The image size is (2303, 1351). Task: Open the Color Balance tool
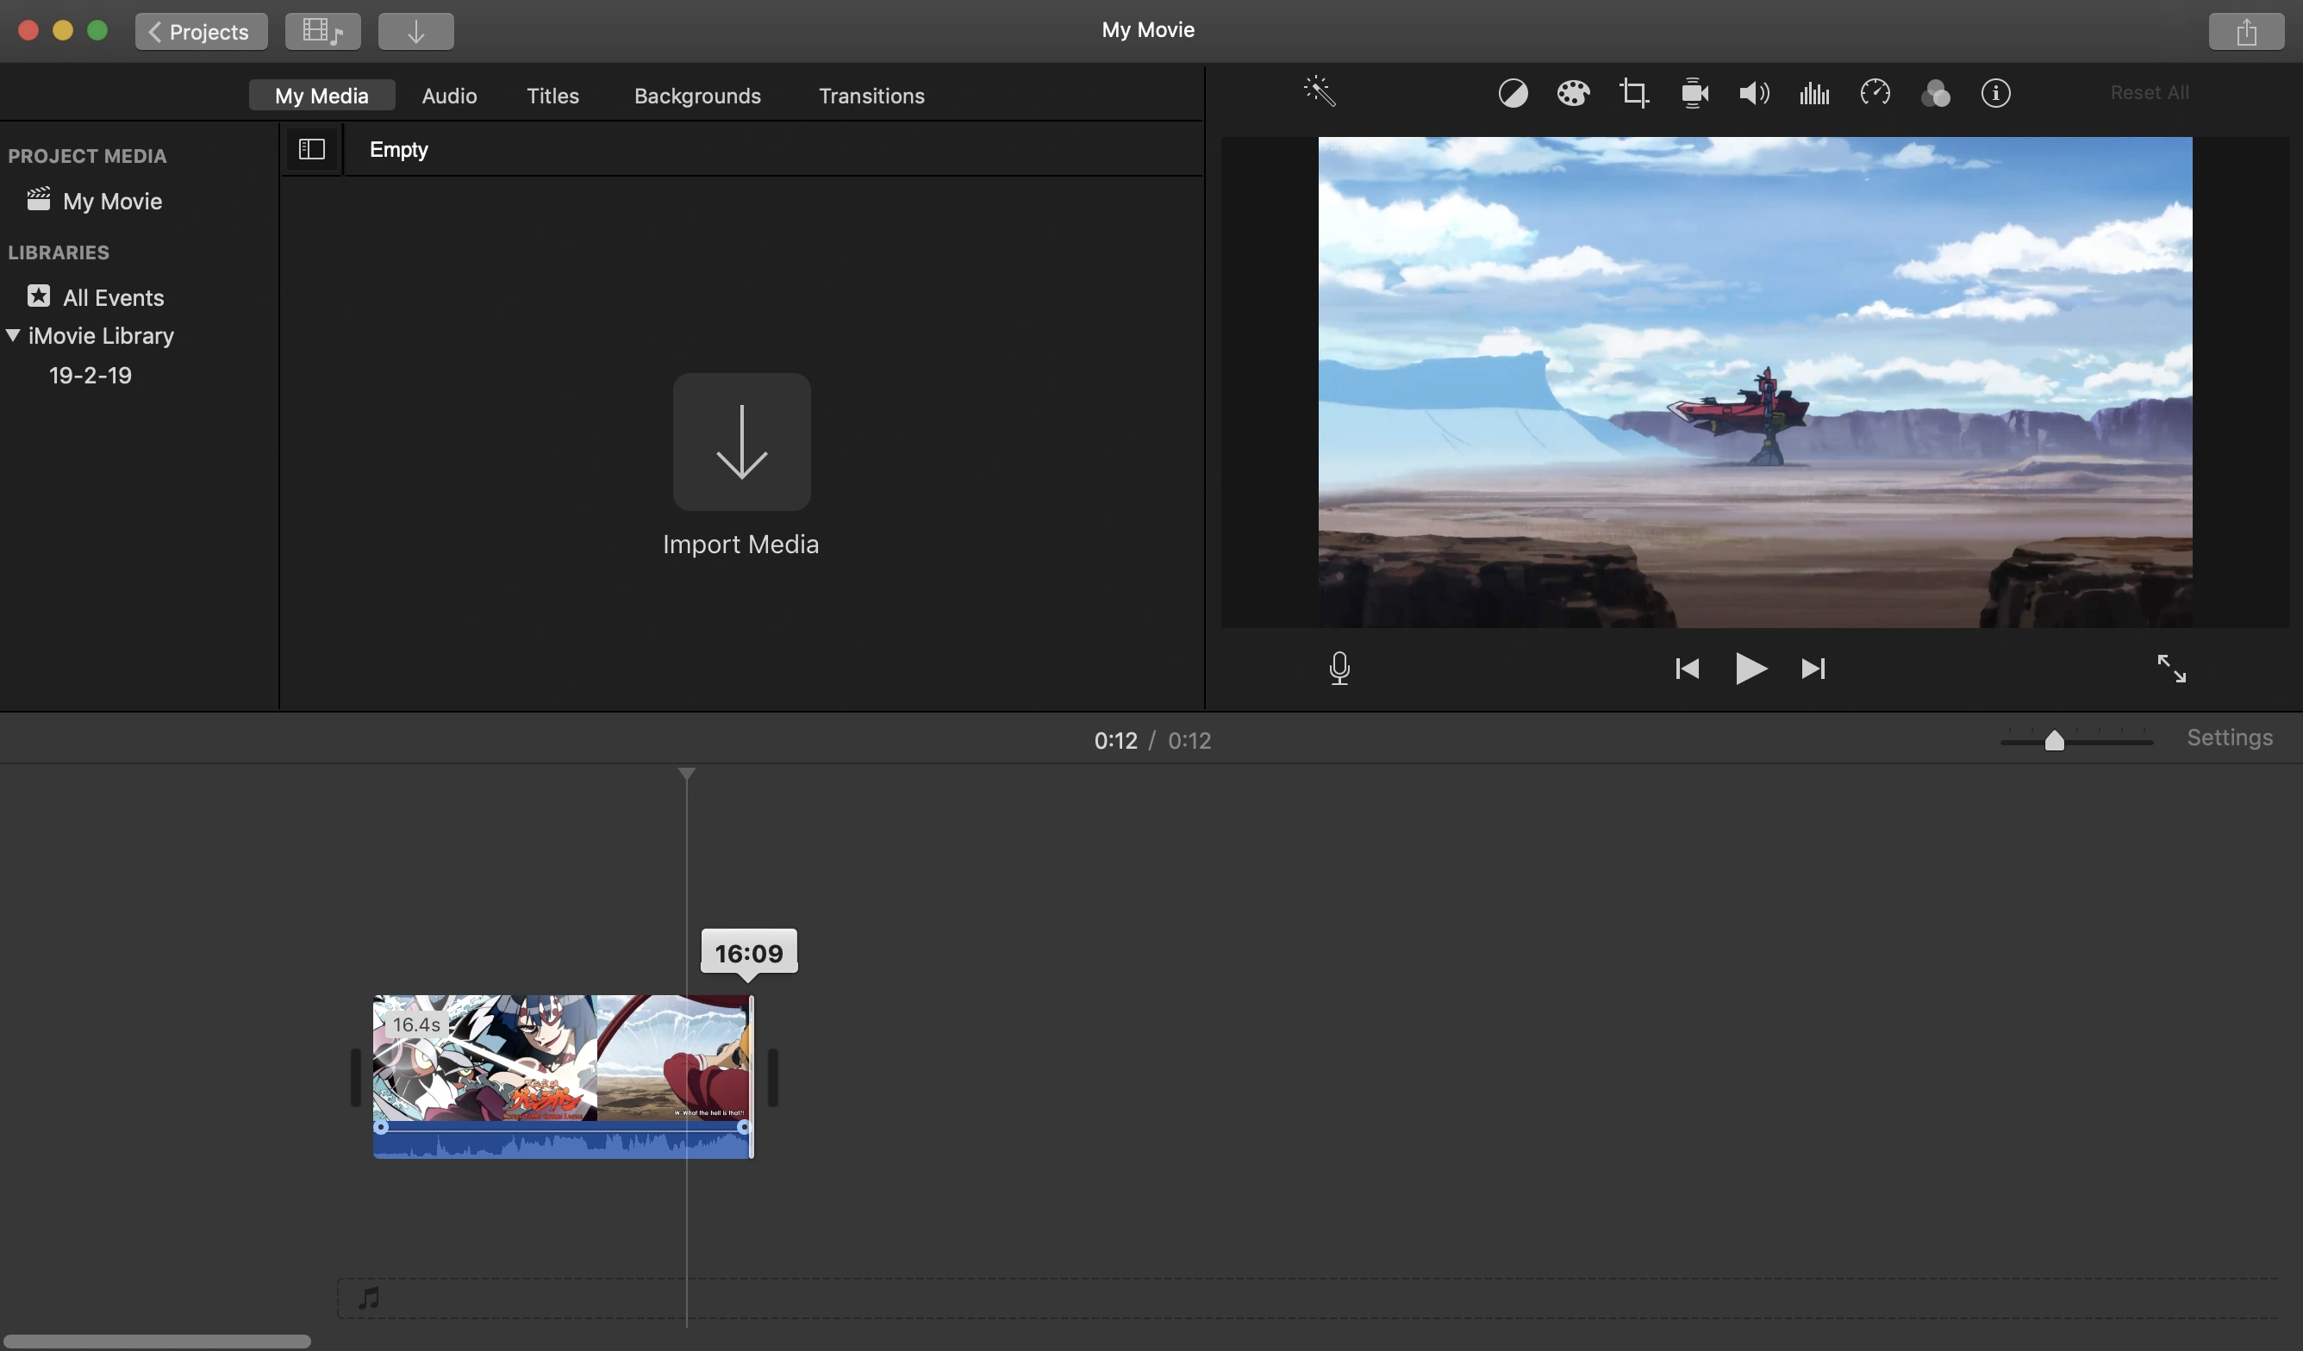(1513, 93)
